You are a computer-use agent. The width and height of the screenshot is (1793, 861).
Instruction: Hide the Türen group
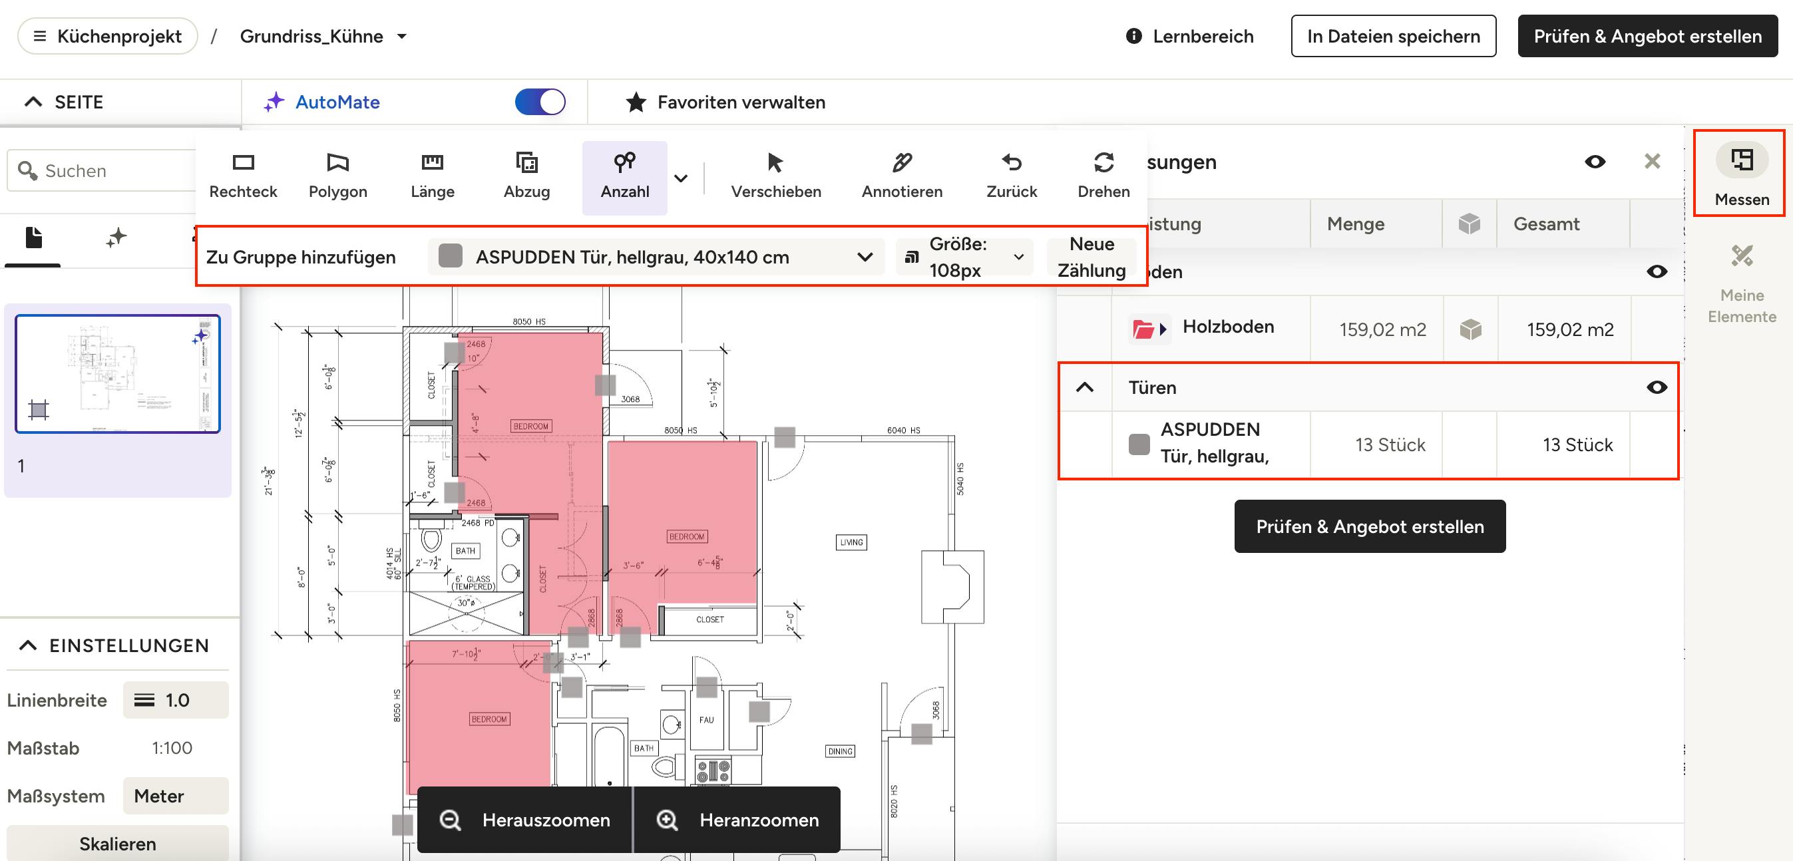[1657, 387]
